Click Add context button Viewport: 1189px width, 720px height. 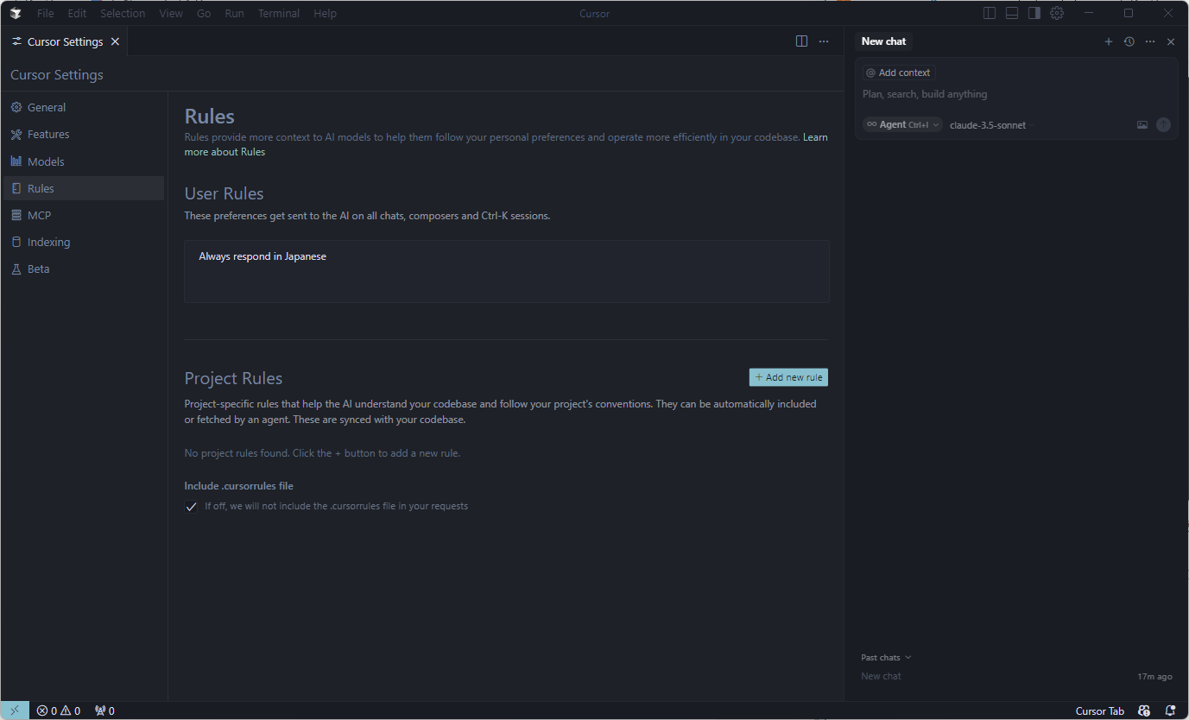pos(898,73)
